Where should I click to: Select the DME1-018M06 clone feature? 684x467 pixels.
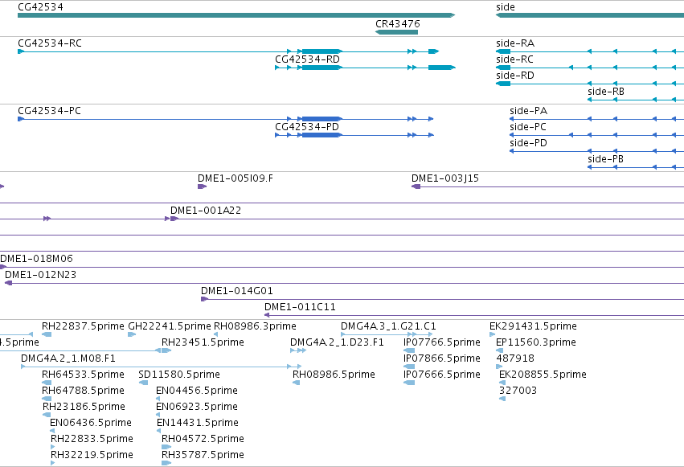[x=342, y=267]
